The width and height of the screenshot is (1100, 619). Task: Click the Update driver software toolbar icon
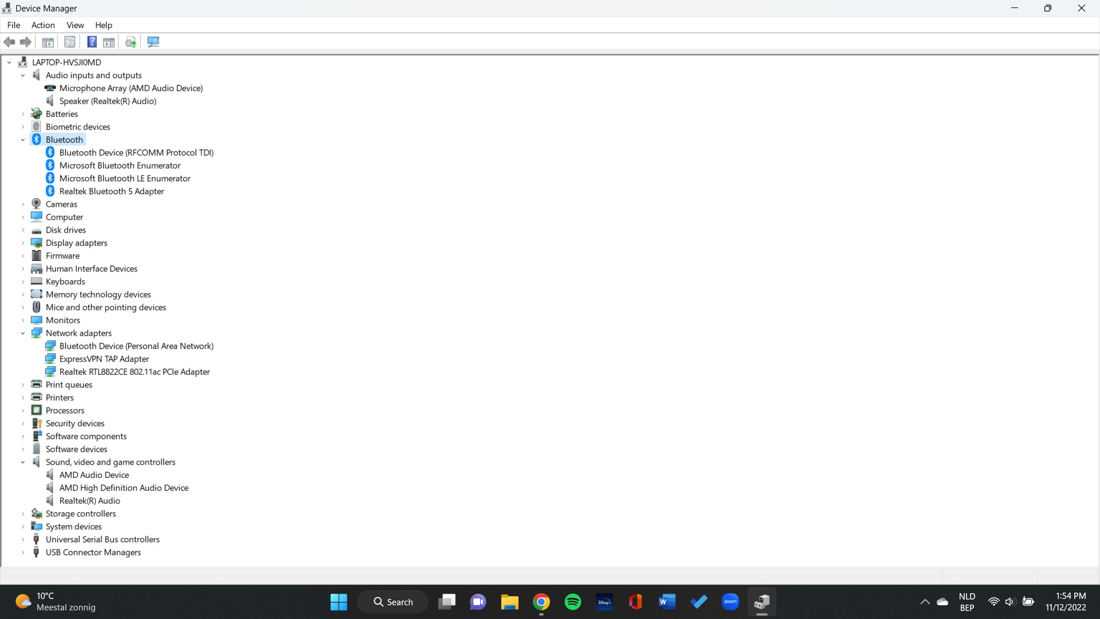coord(130,42)
